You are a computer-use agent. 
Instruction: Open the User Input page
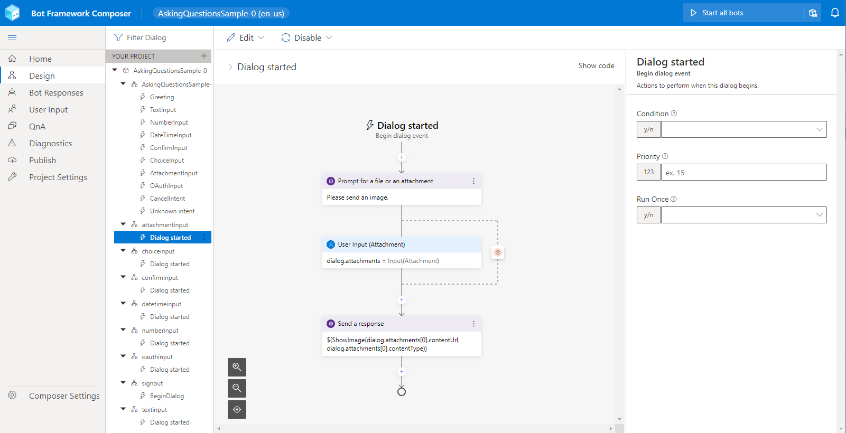53,109
